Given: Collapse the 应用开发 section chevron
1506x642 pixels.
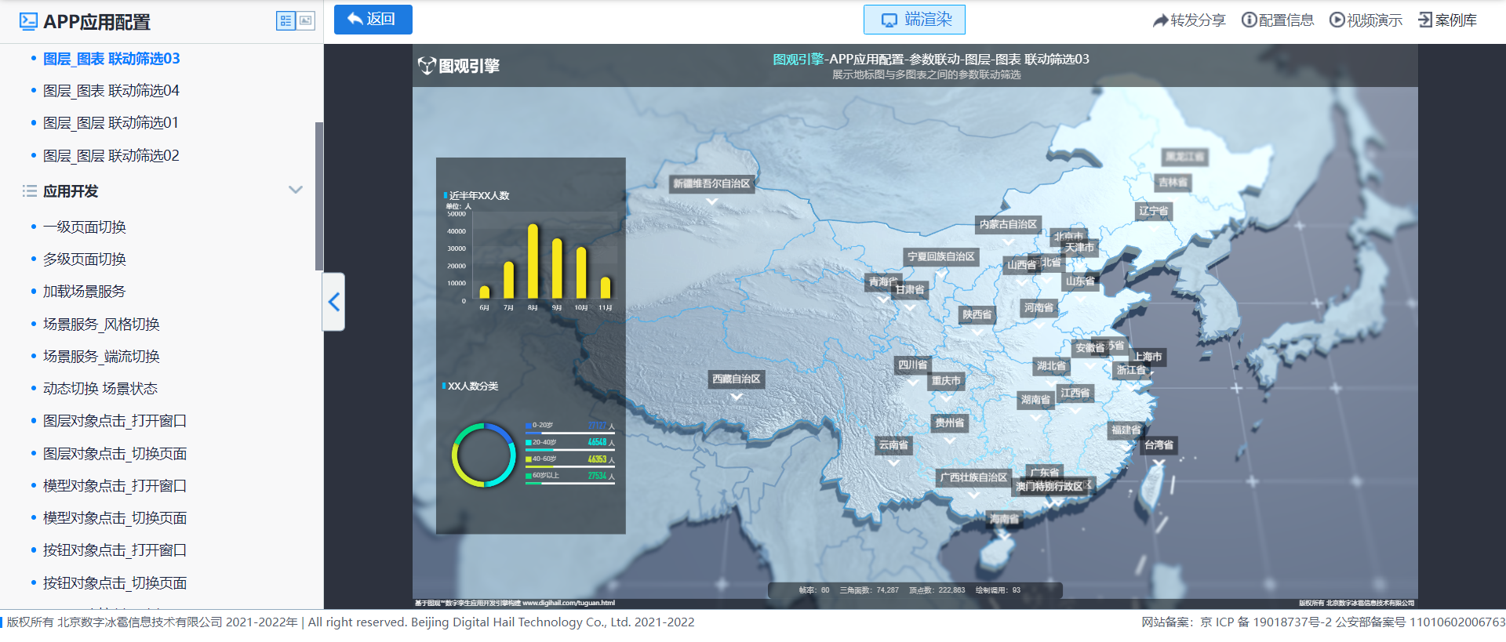Looking at the screenshot, I should 296,190.
